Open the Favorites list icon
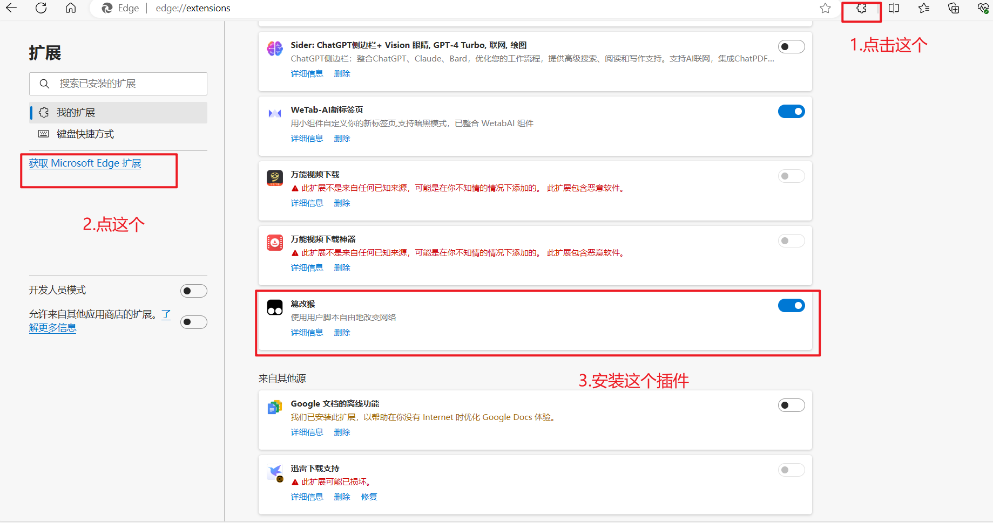993x523 pixels. click(924, 8)
